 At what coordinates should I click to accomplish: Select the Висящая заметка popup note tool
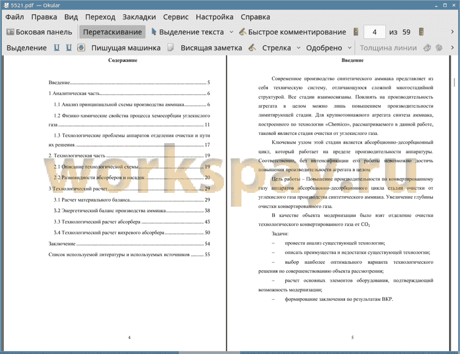[211, 48]
